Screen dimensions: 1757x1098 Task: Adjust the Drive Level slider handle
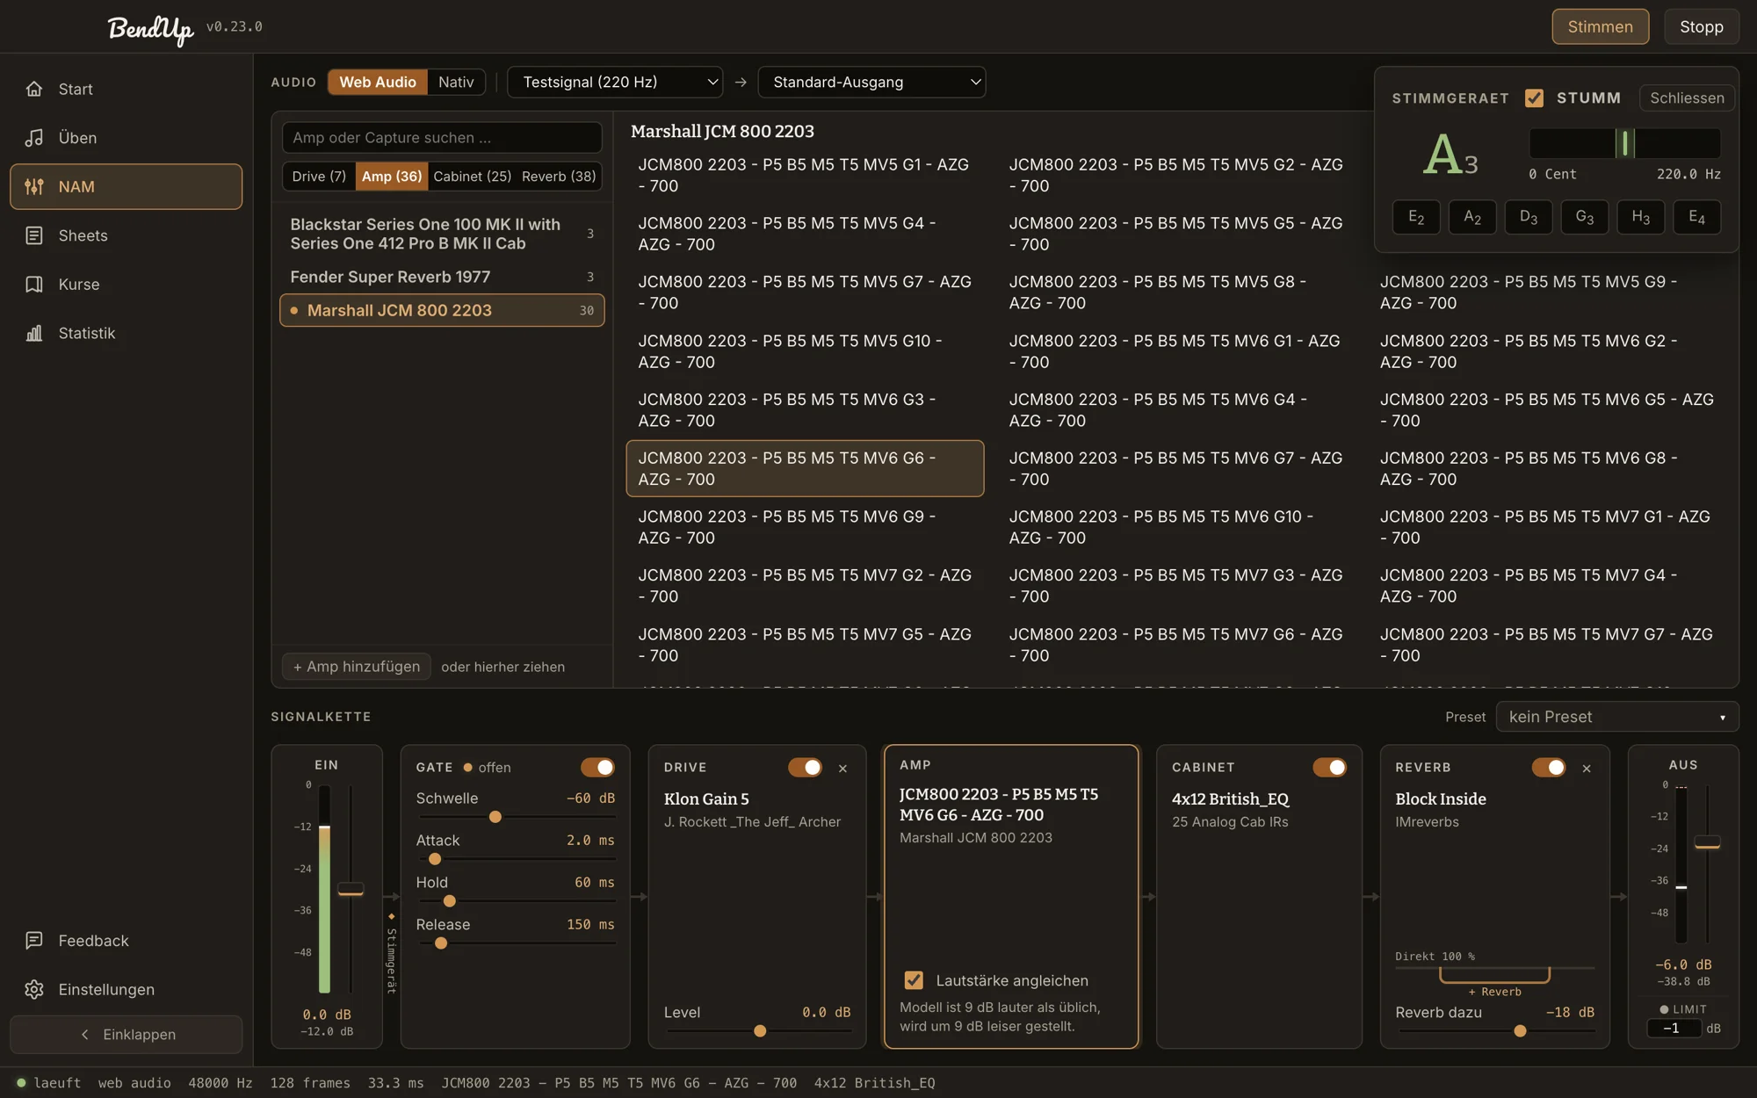coord(760,1031)
